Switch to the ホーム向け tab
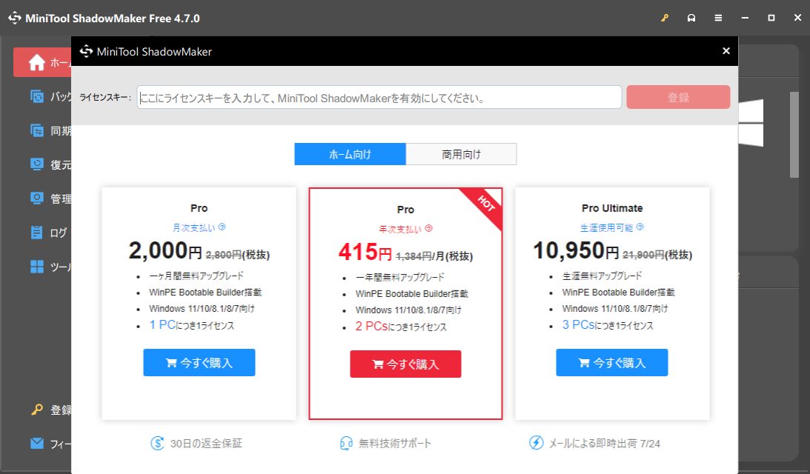The image size is (810, 474). coord(350,154)
